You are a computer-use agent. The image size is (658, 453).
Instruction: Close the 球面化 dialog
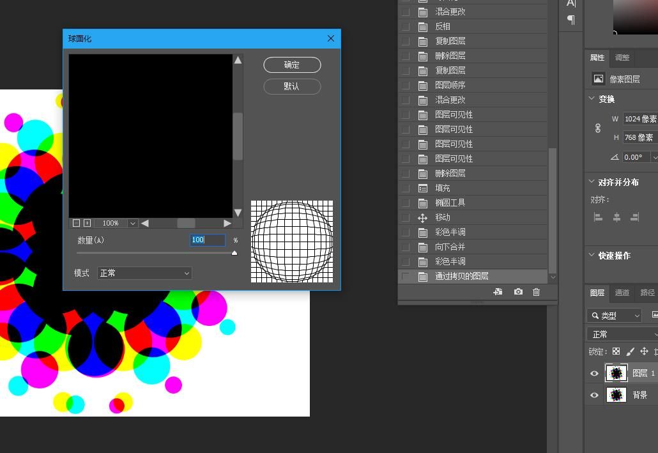point(331,38)
